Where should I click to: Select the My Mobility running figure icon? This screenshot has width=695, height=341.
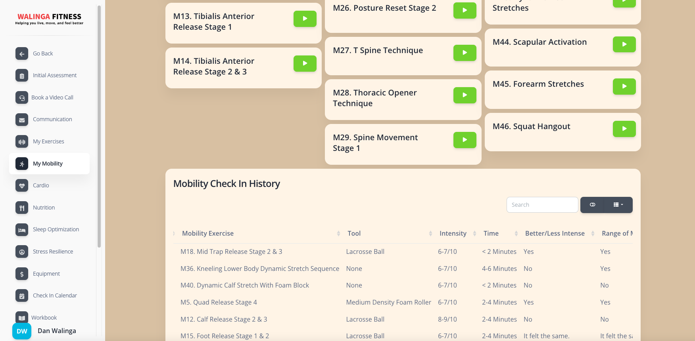[x=22, y=164]
